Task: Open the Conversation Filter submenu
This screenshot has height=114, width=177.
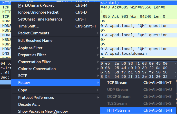Action: pyautogui.click(x=34, y=62)
